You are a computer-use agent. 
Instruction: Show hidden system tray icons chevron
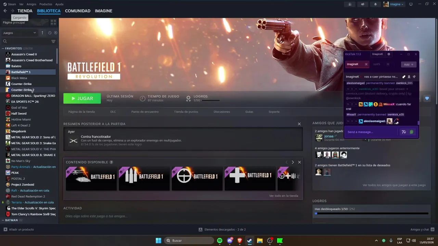pos(376,241)
